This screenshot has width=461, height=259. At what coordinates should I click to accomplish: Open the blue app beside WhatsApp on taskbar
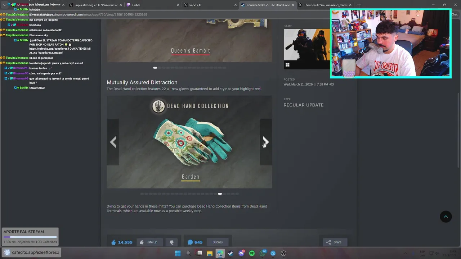point(273,253)
